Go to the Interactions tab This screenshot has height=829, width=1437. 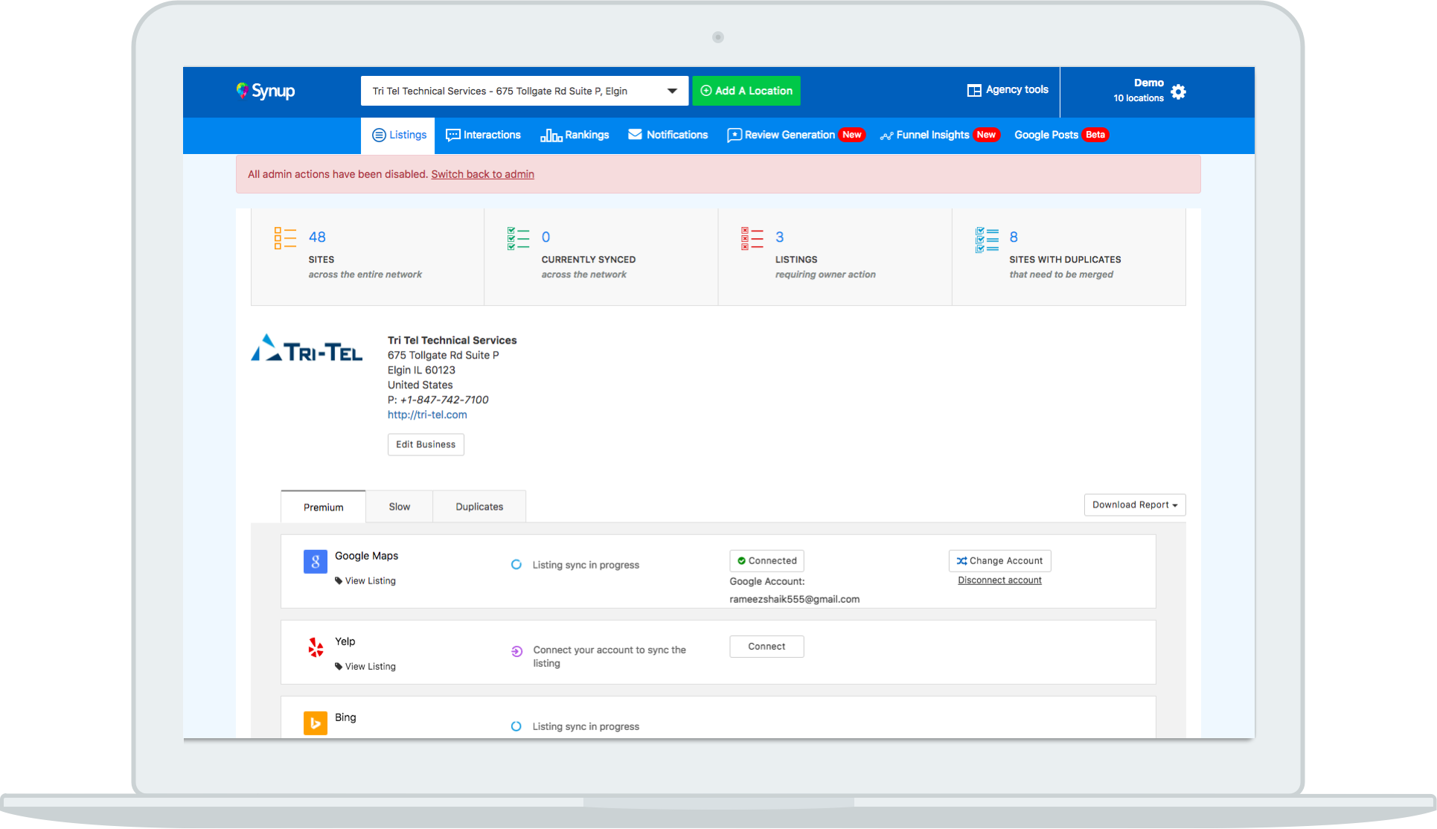484,135
